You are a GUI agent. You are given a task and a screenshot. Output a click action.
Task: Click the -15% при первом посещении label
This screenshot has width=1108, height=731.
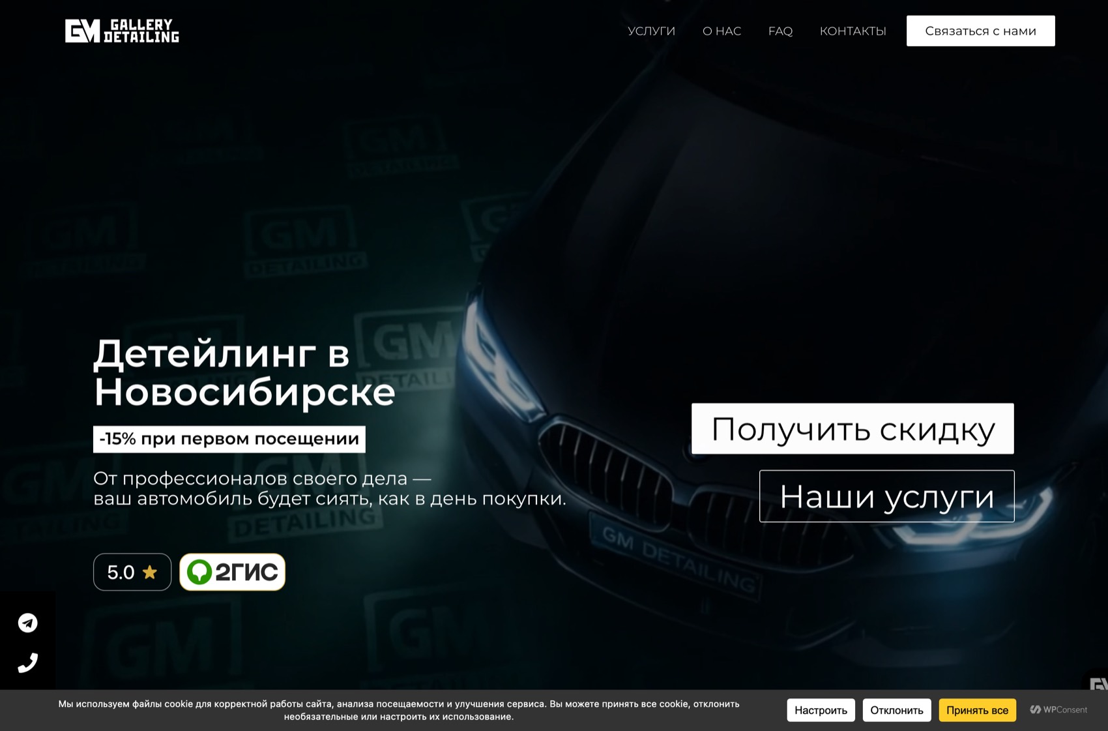(x=229, y=439)
